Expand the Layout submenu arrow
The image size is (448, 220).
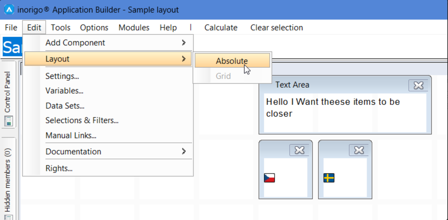point(184,59)
